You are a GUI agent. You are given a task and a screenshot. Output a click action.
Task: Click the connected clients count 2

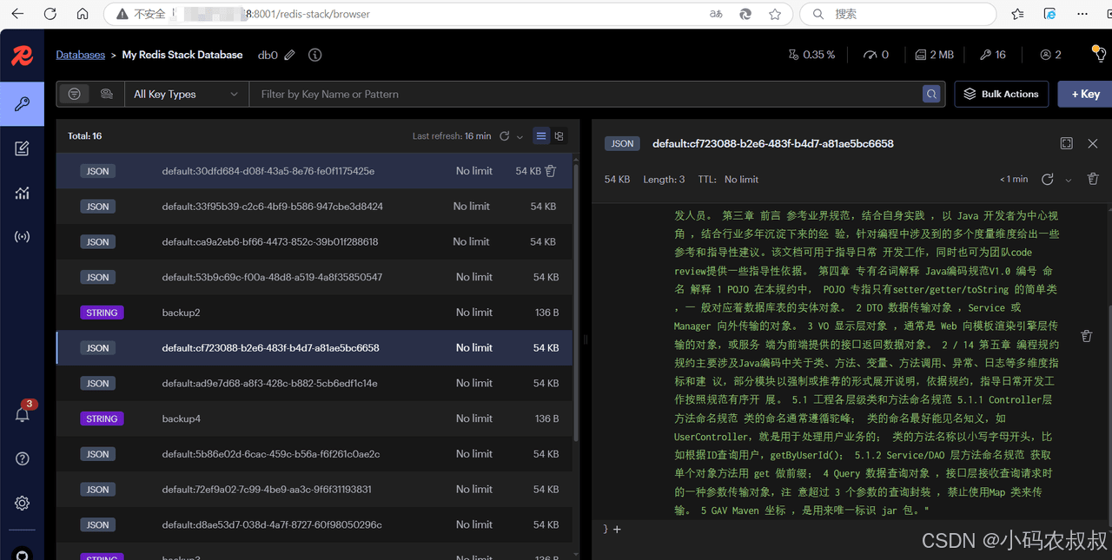1050,55
